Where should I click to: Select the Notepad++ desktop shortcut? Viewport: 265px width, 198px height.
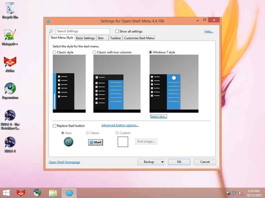pos(10,37)
